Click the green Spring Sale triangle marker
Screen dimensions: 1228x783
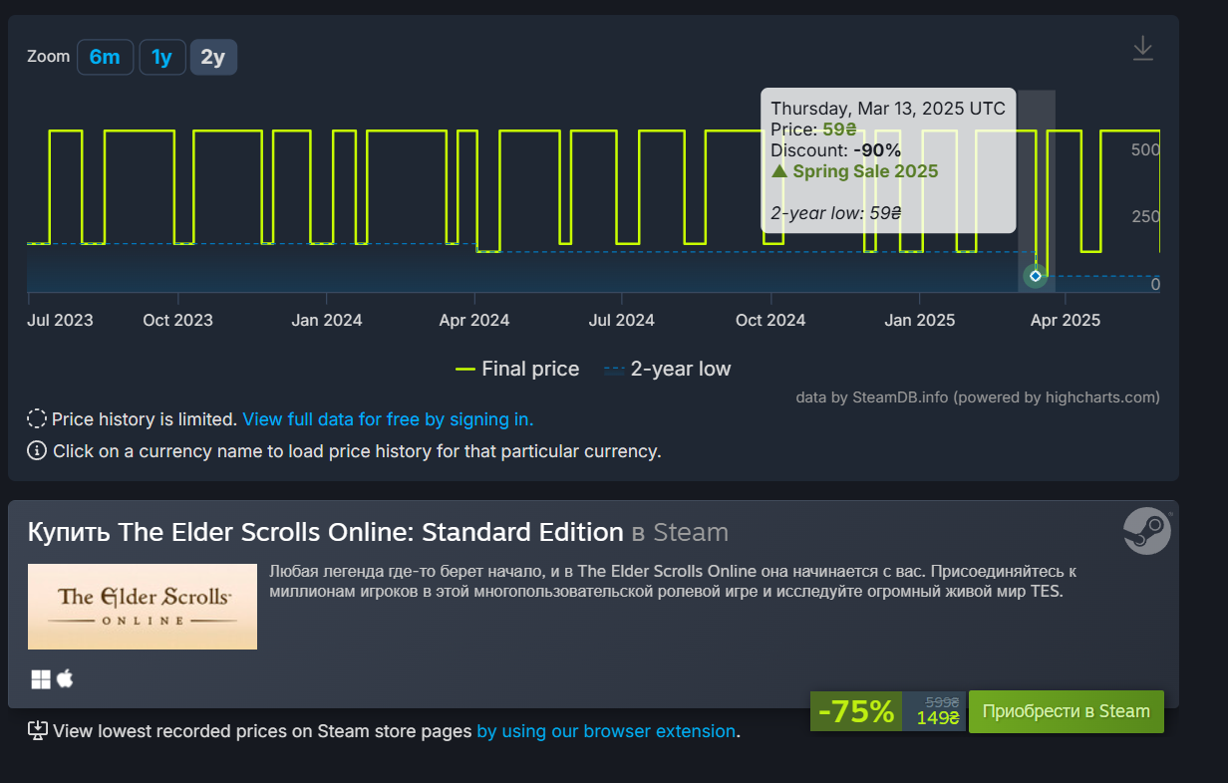coord(779,171)
